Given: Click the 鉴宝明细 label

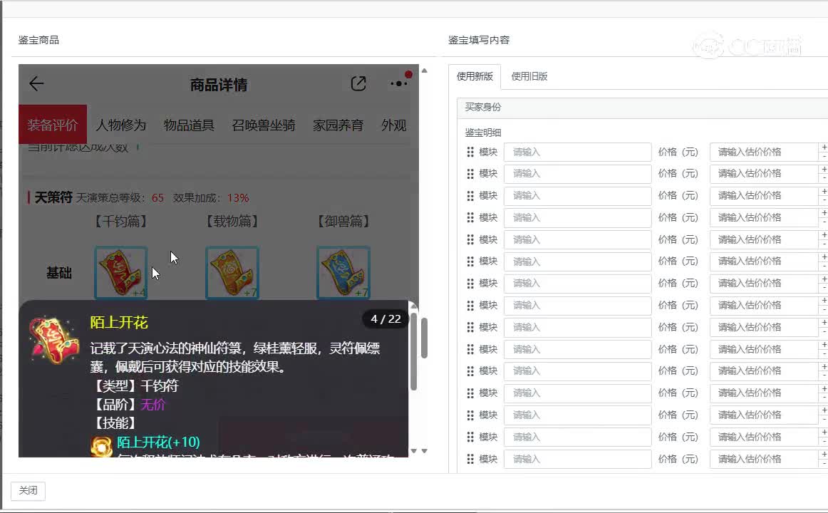Looking at the screenshot, I should click(x=483, y=133).
